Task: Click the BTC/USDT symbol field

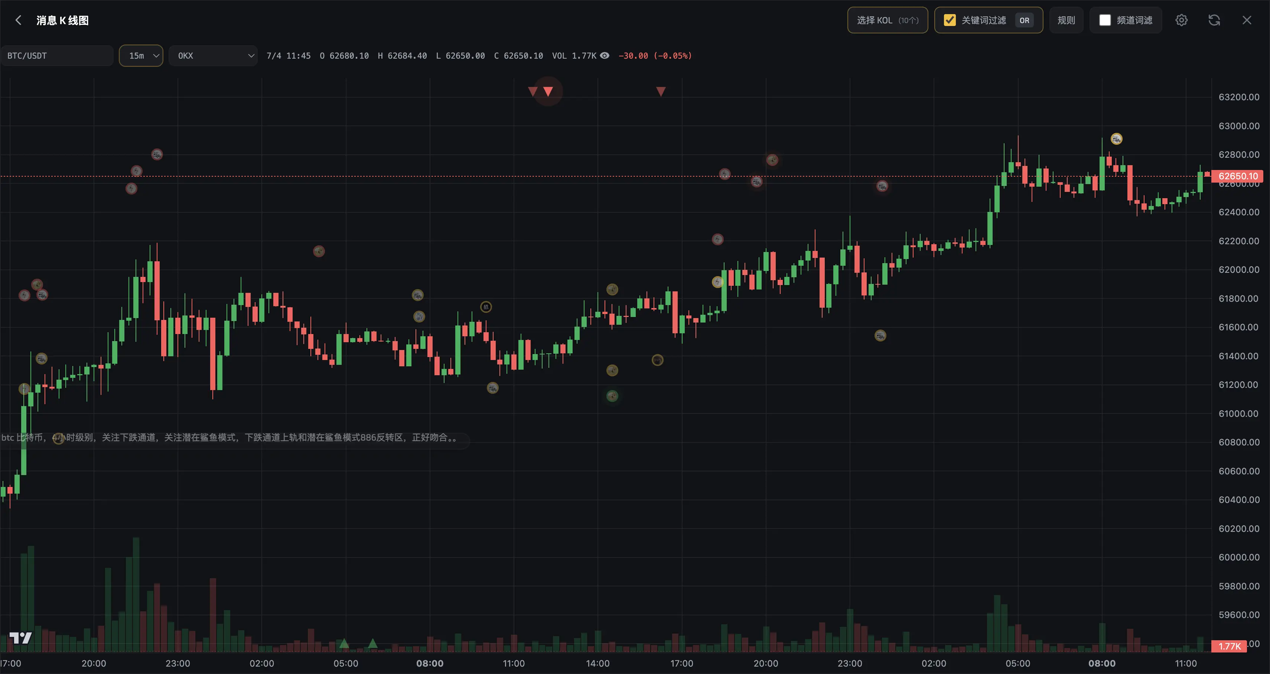Action: point(57,56)
